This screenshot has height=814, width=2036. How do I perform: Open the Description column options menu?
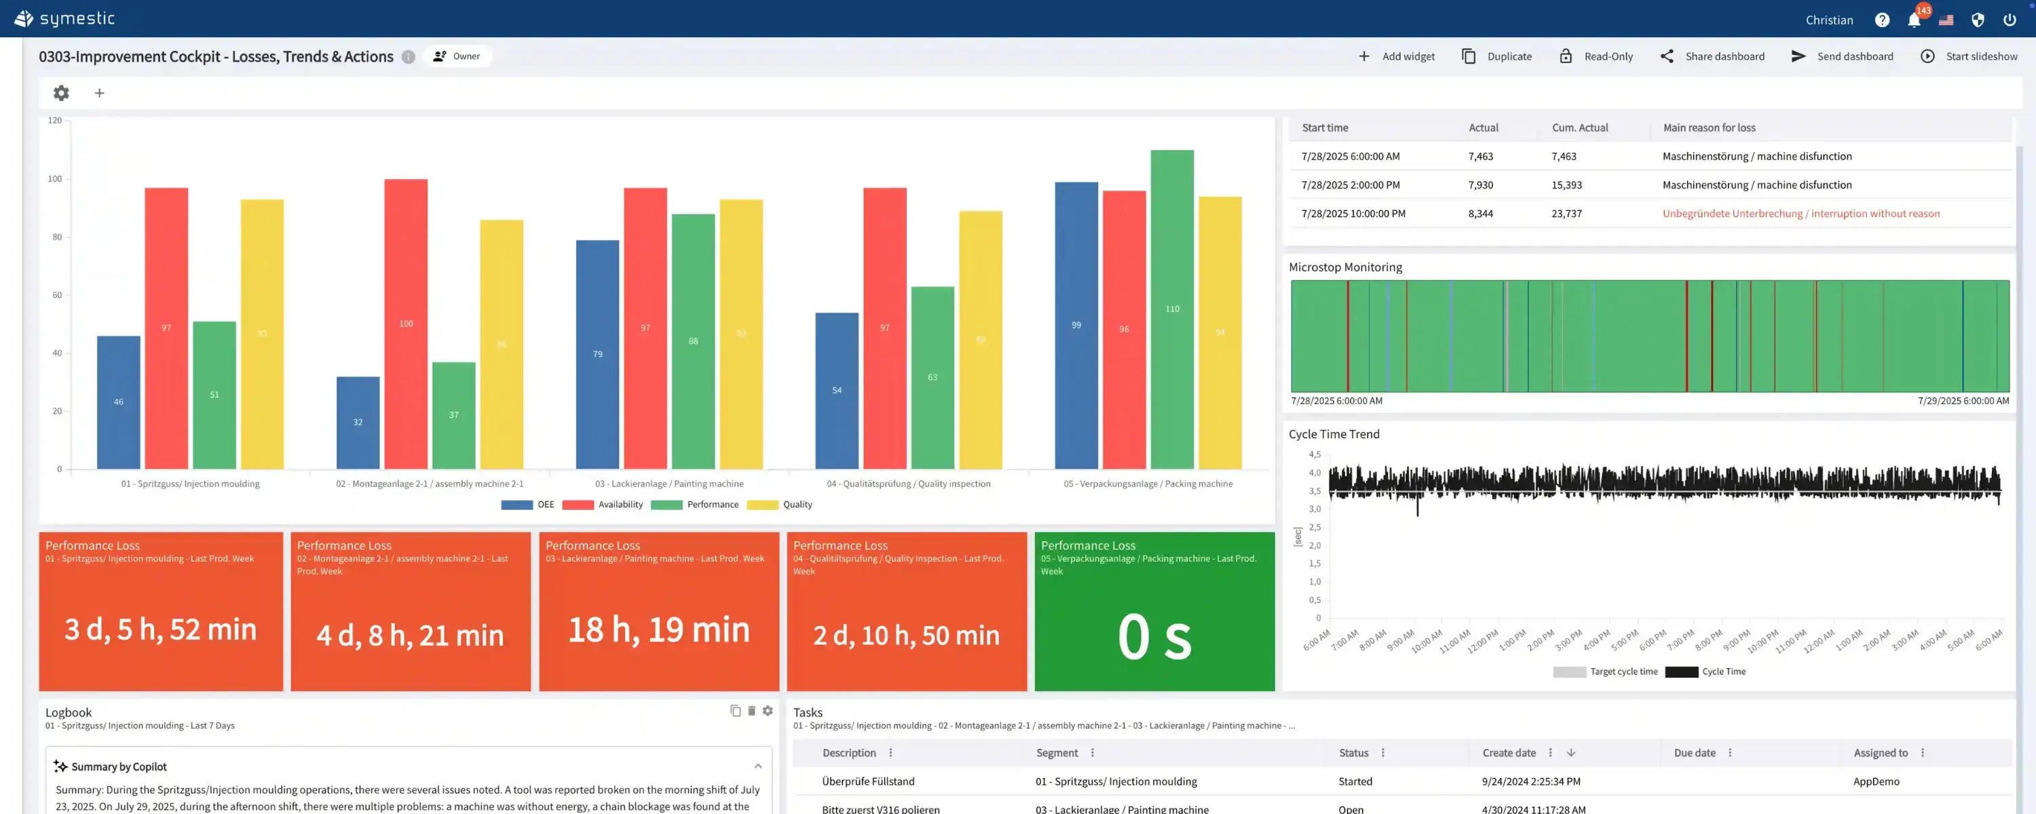(890, 752)
